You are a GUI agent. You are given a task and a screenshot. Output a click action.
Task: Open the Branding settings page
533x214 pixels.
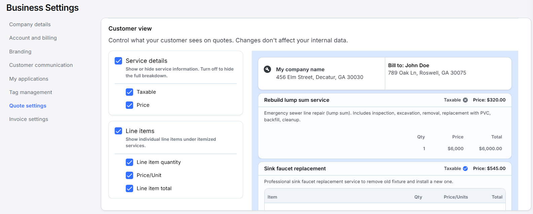[x=20, y=52]
